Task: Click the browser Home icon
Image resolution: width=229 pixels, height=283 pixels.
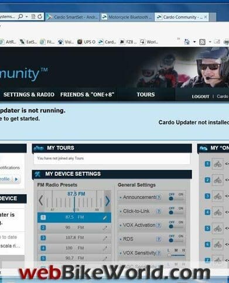Action: (187, 42)
